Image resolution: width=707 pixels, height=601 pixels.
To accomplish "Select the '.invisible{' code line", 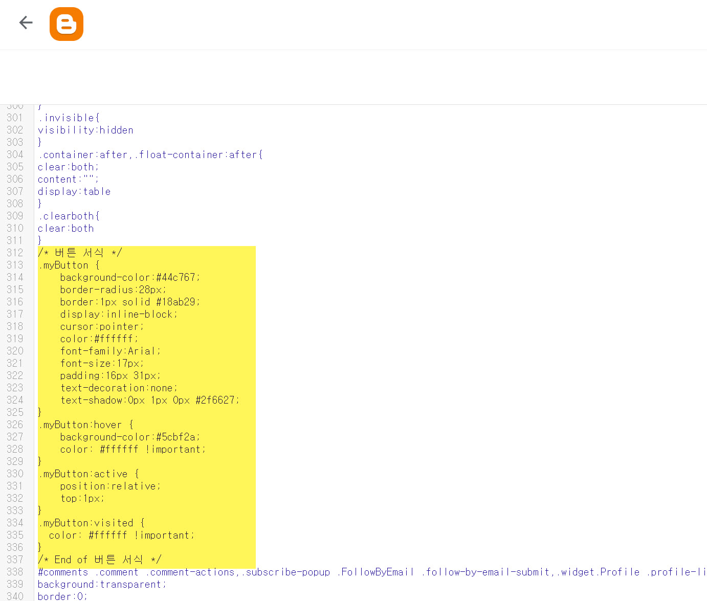I will [x=69, y=118].
